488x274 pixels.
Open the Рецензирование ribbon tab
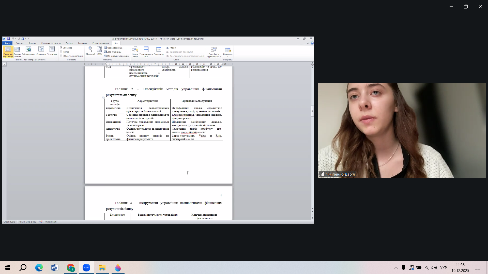click(x=101, y=43)
